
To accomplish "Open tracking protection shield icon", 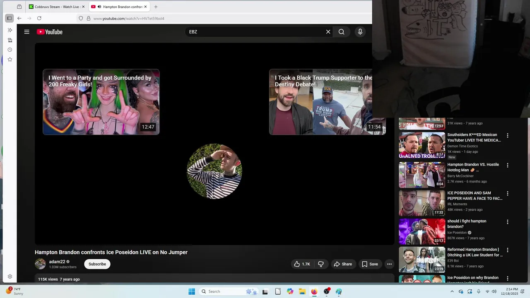I will click(x=81, y=18).
